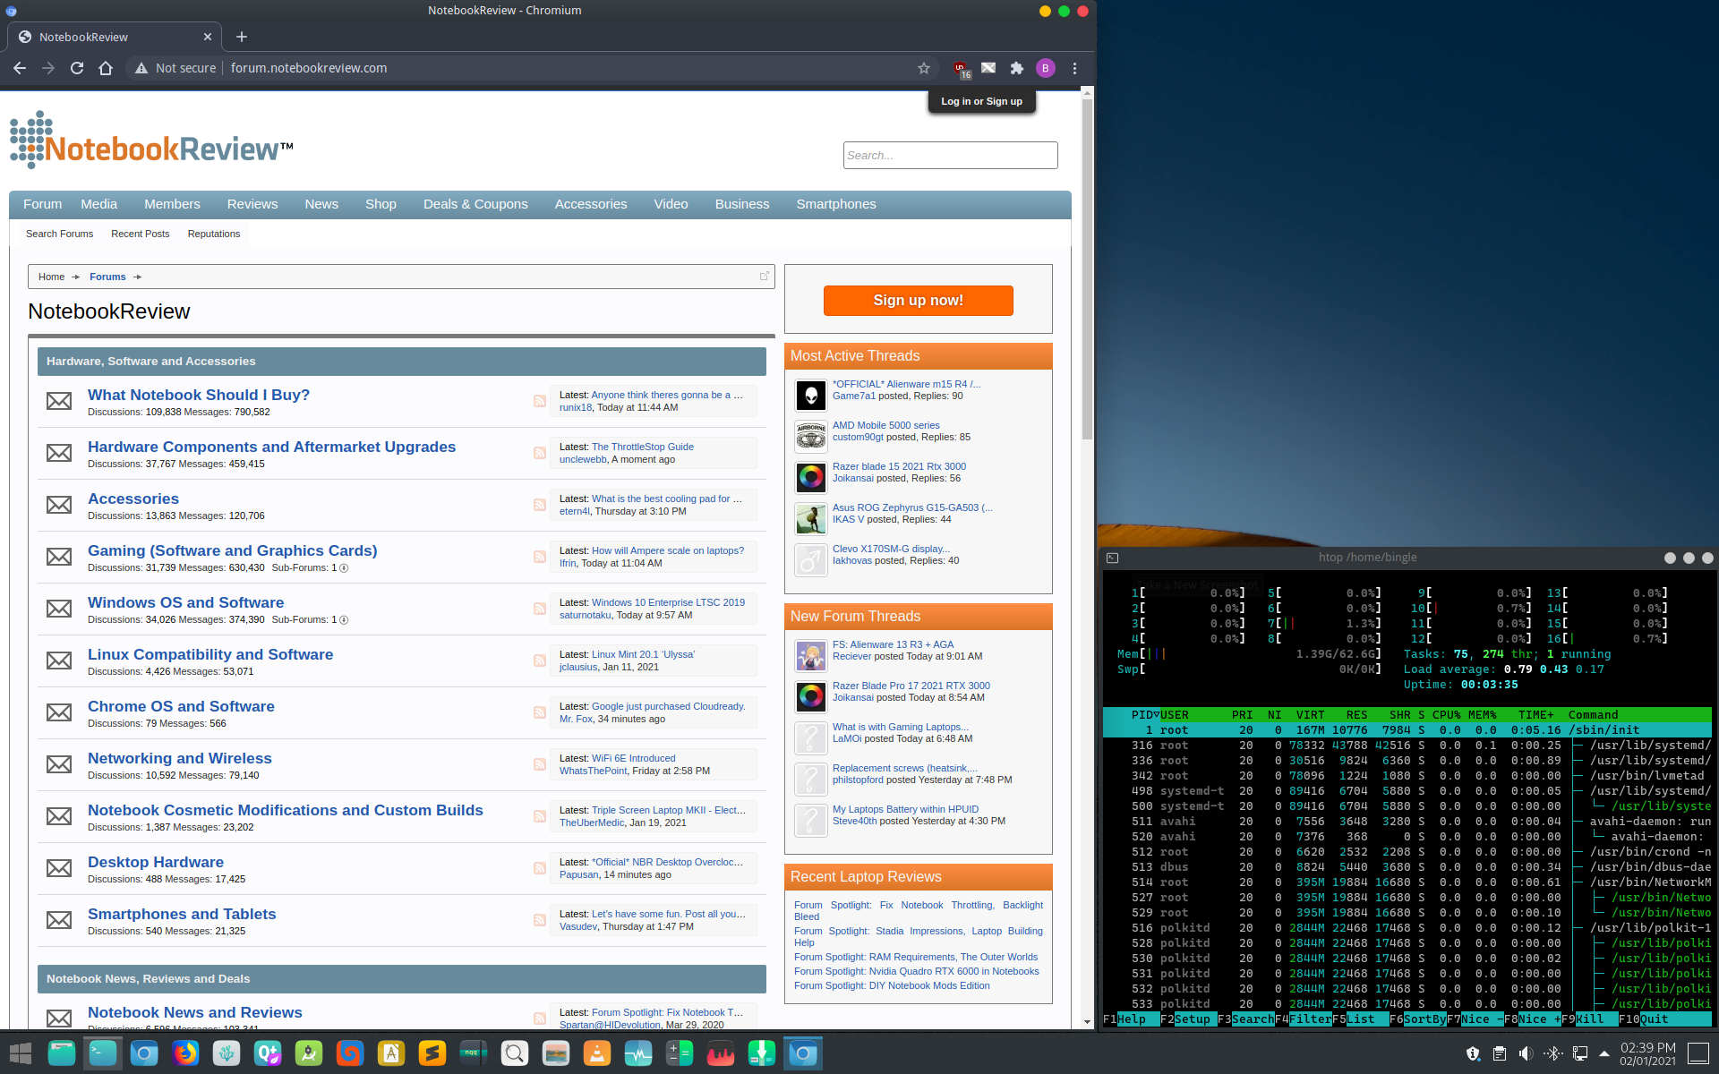Open Recent Posts in the sub-navigation

(141, 234)
